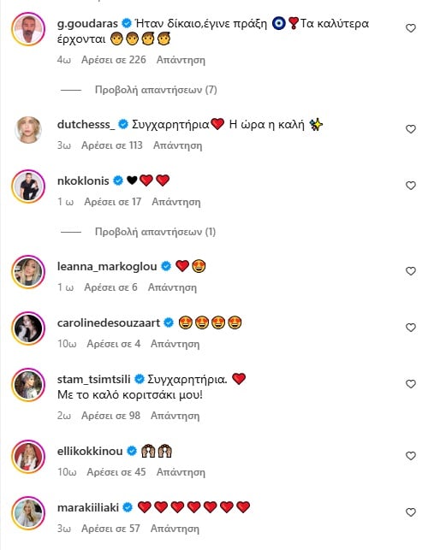
Task: Toggle like heart on marakiiliaki comment
Action: [410, 512]
